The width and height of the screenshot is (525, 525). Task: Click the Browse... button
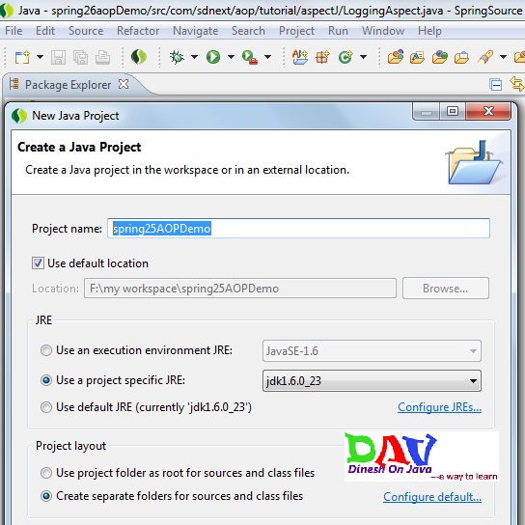click(x=446, y=289)
